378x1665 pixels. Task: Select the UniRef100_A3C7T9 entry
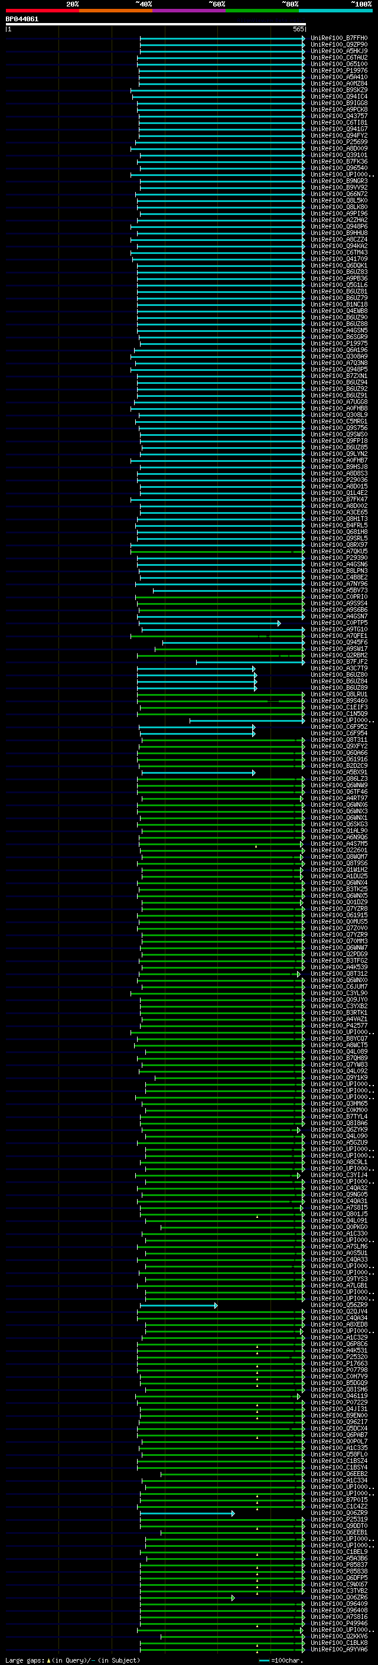[338, 669]
